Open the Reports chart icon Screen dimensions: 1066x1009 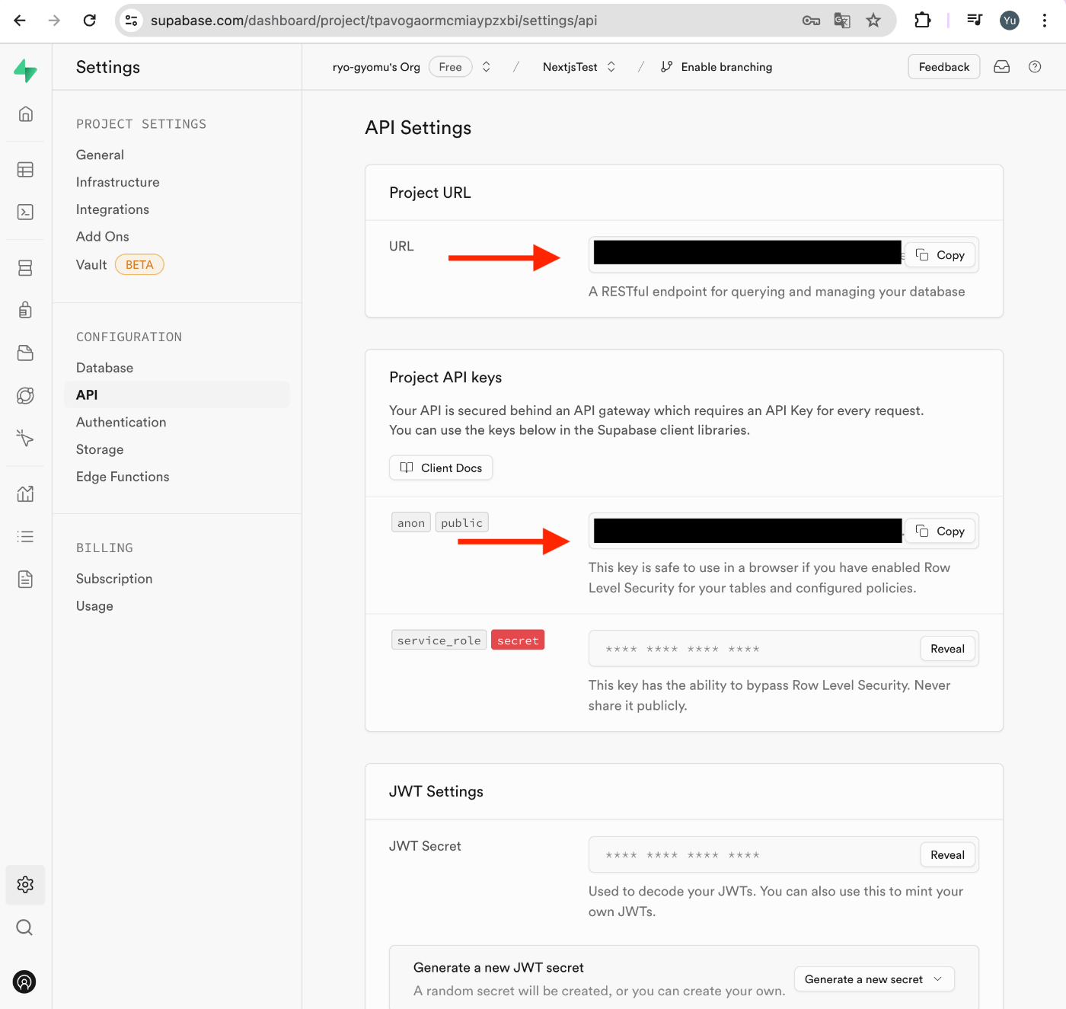25,493
